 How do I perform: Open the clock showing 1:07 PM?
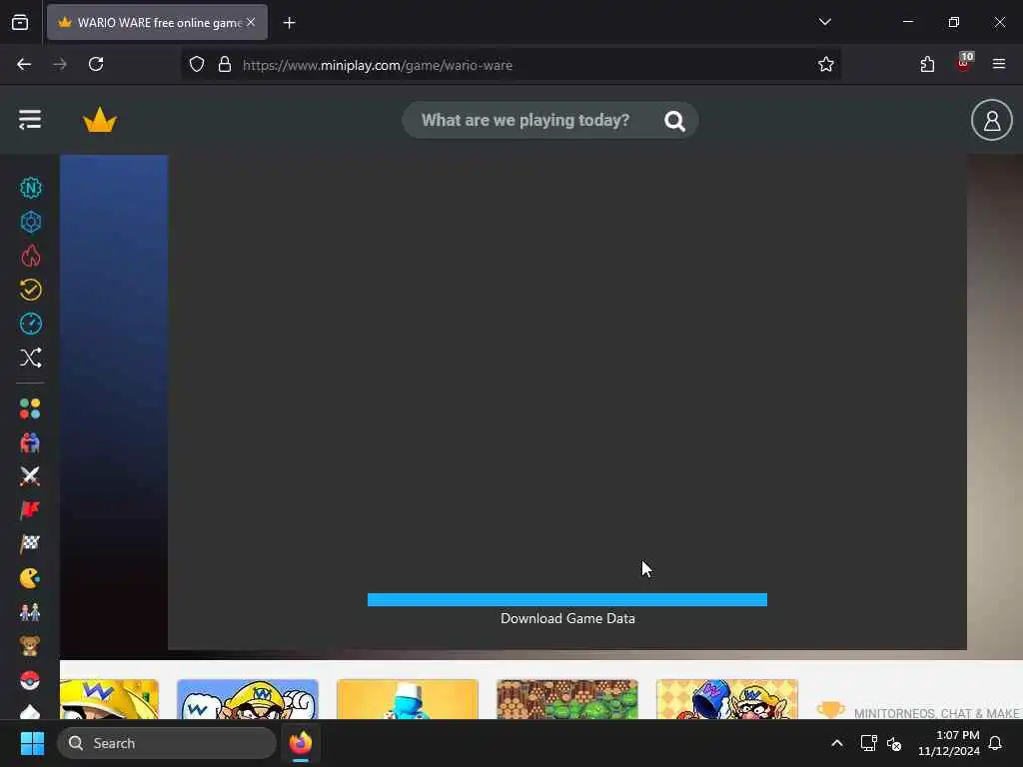click(x=949, y=743)
